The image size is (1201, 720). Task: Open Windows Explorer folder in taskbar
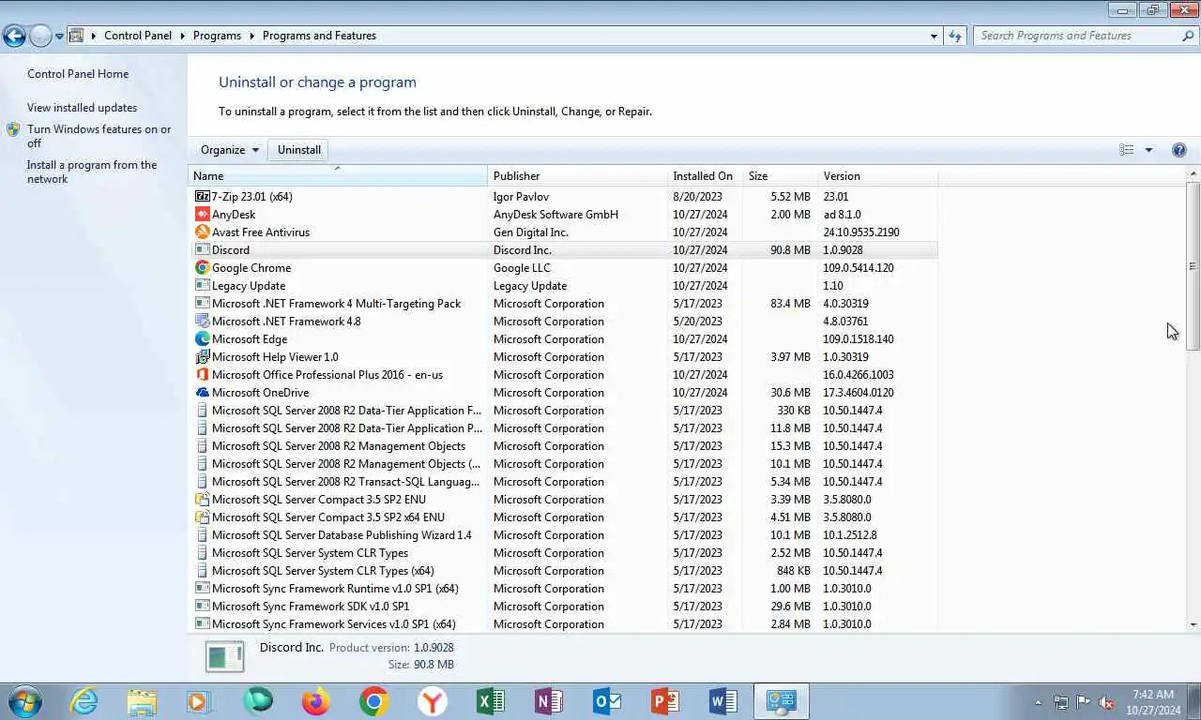(142, 701)
